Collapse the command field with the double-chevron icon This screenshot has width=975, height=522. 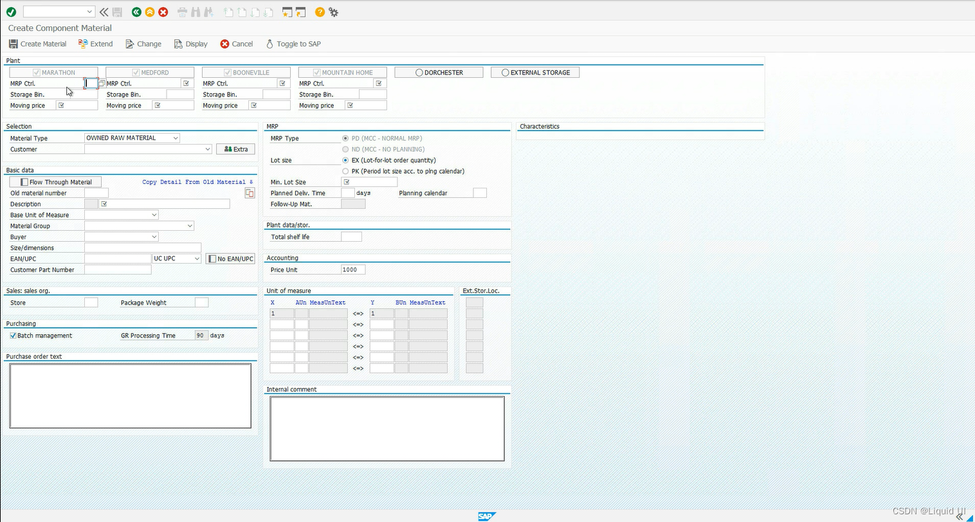coord(104,12)
